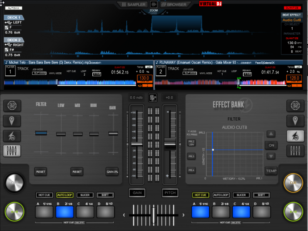The image size is (308, 231).
Task: Click RESET below the LOW/MID/HIGH sliders
Action: coord(77,172)
